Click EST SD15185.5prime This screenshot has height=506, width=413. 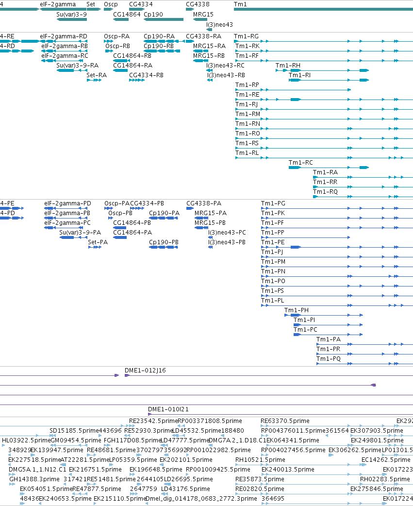pyautogui.click(x=74, y=431)
